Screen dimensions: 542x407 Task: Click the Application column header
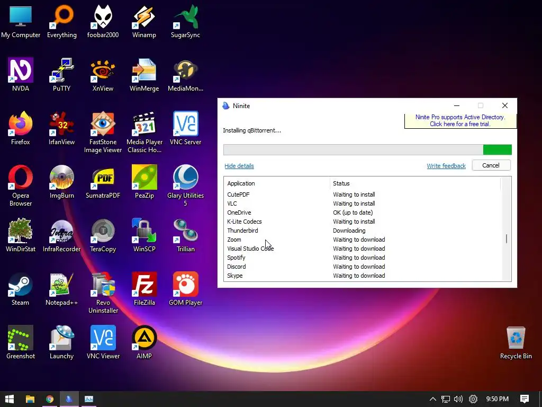tap(276, 183)
